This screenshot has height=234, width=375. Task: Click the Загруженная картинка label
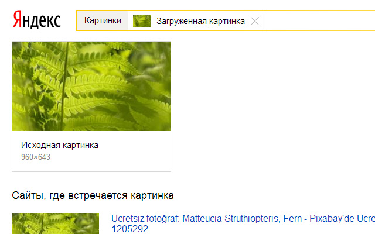[x=200, y=21]
